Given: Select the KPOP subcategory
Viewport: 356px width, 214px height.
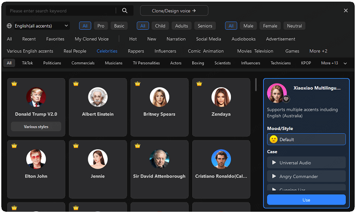Looking at the screenshot, I should point(306,63).
